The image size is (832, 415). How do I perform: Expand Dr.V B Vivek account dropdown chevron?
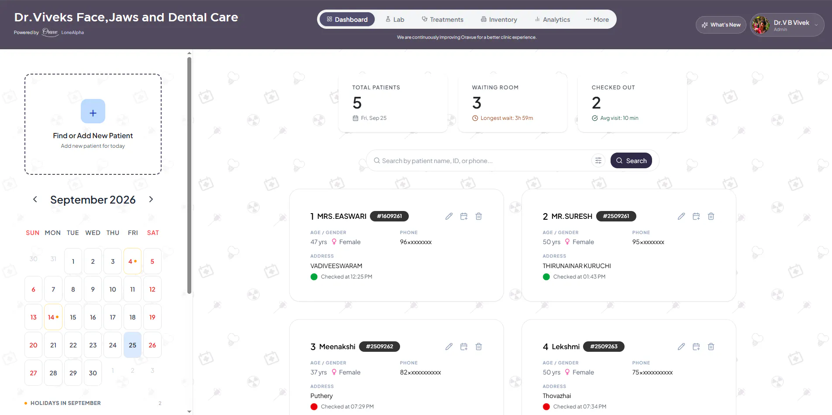pyautogui.click(x=816, y=25)
